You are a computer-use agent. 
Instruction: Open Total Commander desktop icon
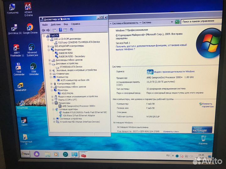tap(19, 69)
